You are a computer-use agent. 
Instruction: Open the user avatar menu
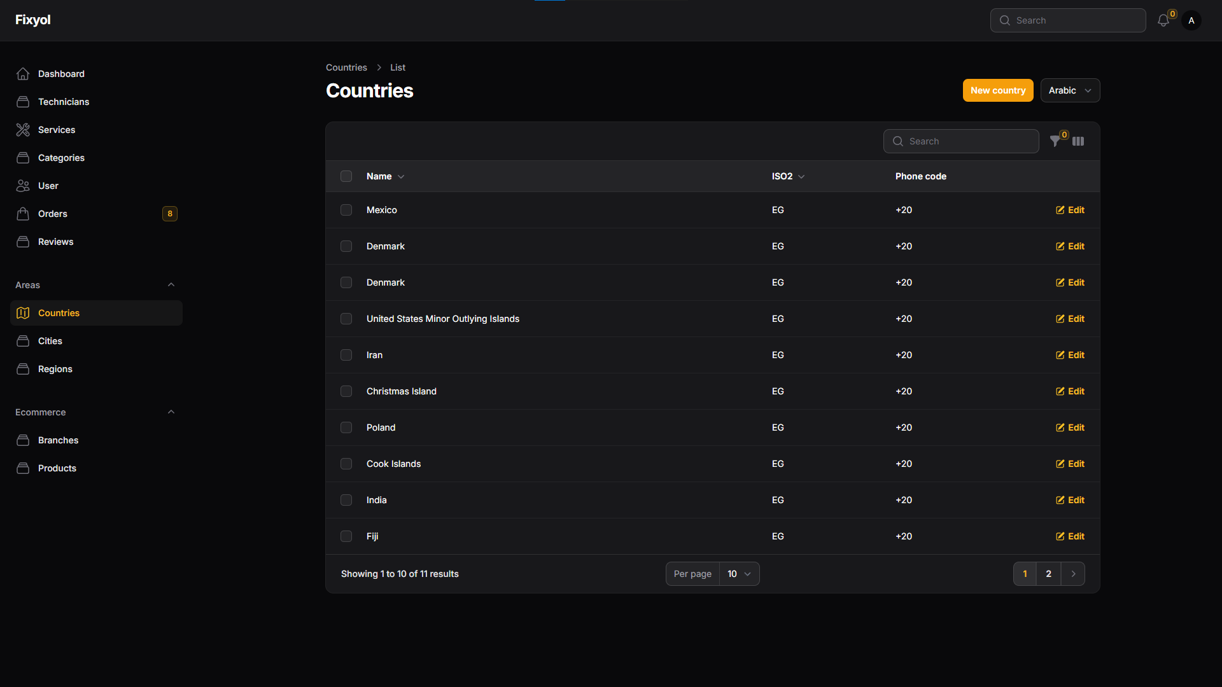click(x=1191, y=20)
